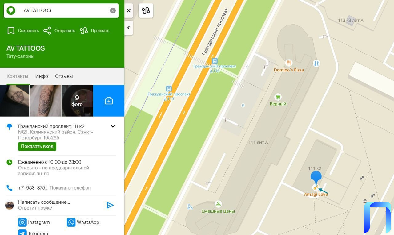Click the send message arrow icon
The width and height of the screenshot is (394, 235).
coord(110,205)
